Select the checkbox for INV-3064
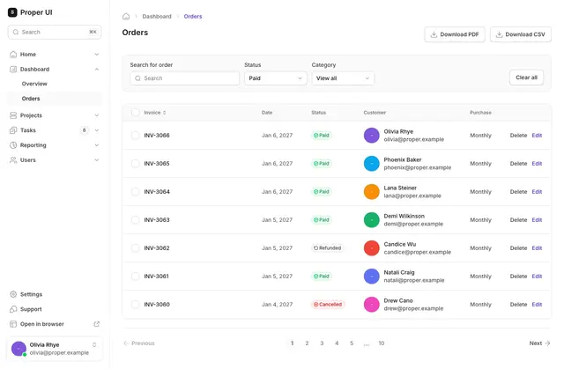564x369 pixels. pyautogui.click(x=135, y=191)
